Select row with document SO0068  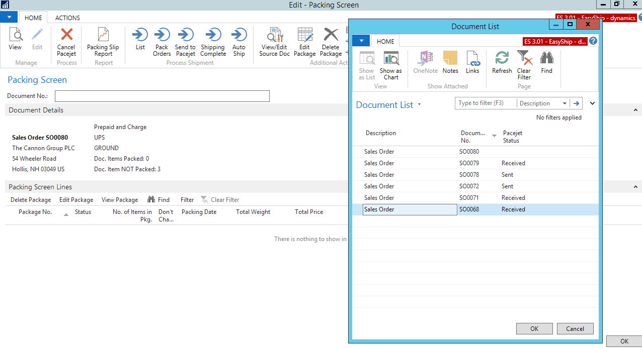pyautogui.click(x=475, y=209)
